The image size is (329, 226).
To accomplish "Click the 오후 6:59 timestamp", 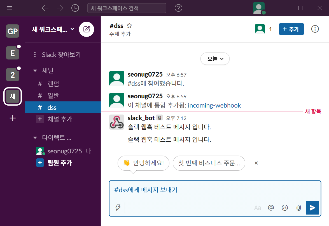I will (176, 96).
